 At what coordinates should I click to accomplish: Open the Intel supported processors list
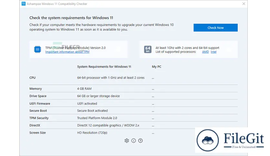[x=213, y=52]
